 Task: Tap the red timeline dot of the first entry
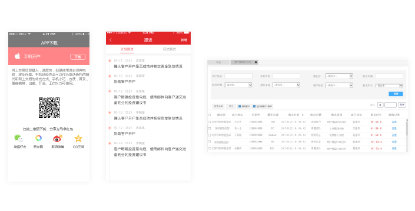(109, 61)
